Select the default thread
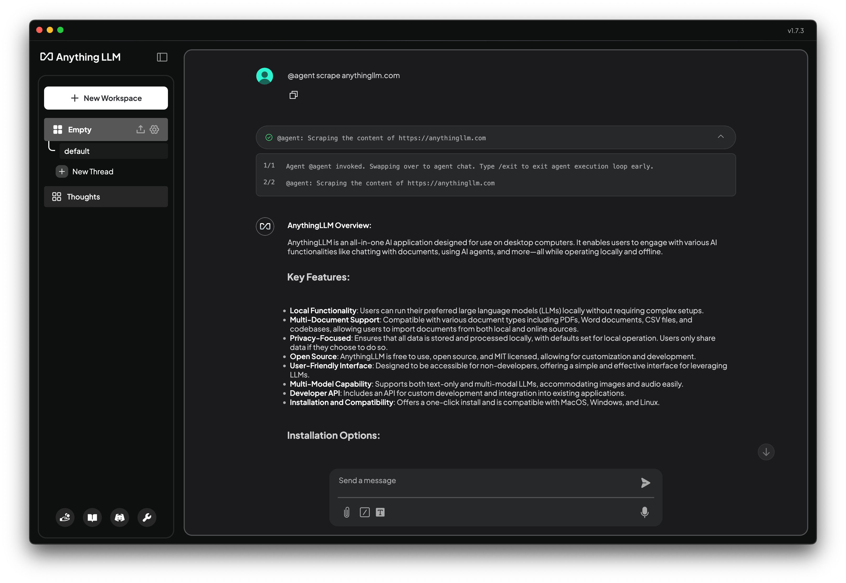The height and width of the screenshot is (583, 846). [114, 151]
